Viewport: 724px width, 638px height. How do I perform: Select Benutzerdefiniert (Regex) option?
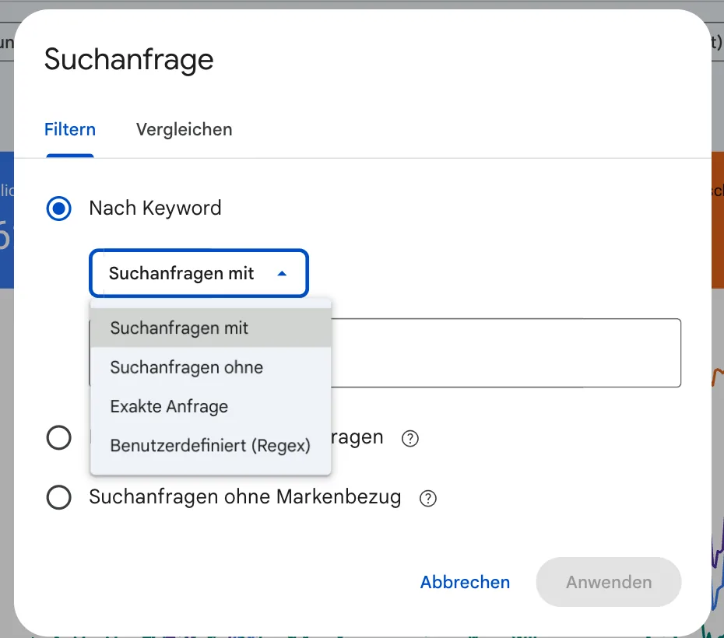(210, 446)
